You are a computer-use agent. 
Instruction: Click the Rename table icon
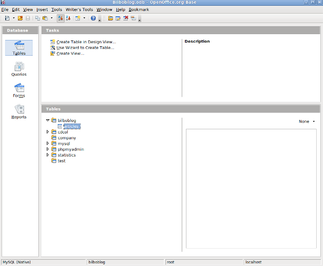pos(133,18)
